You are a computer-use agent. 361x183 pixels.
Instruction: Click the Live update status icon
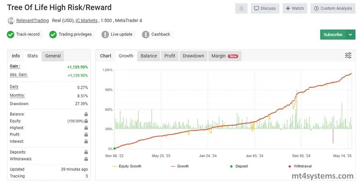(x=105, y=35)
